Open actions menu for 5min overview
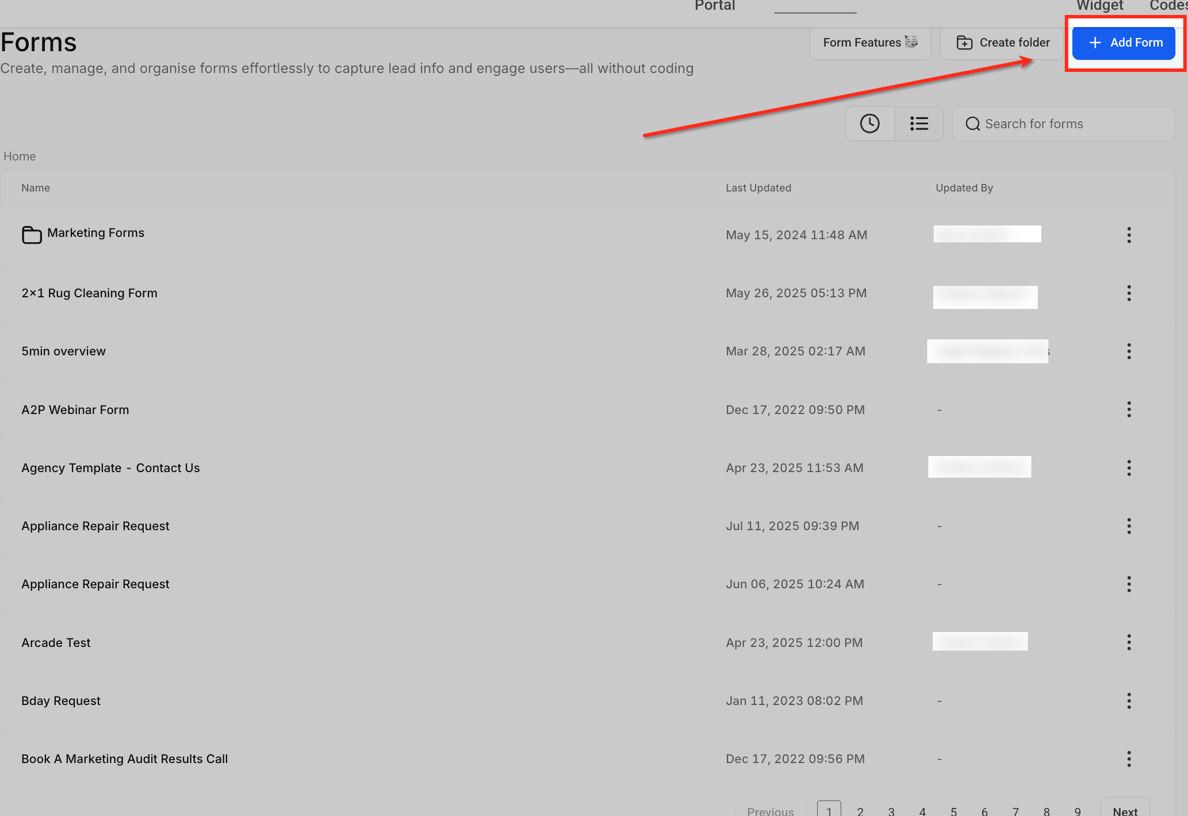 pos(1129,351)
